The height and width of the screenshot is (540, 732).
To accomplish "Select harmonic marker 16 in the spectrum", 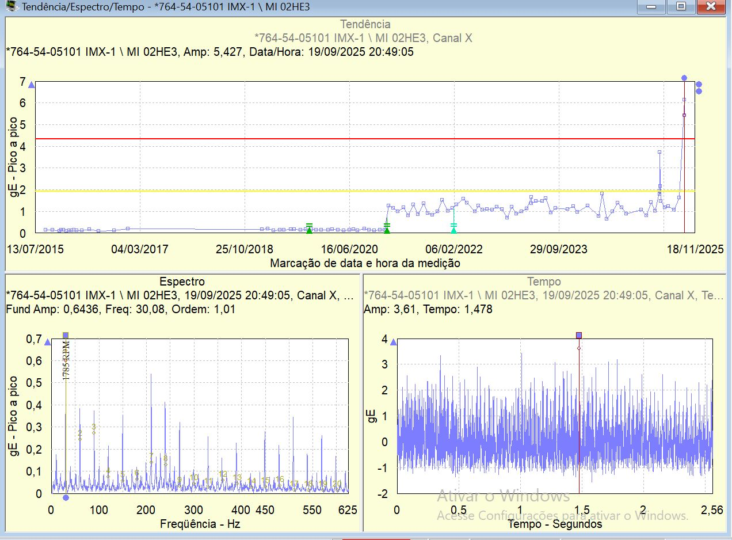I will click(x=280, y=480).
